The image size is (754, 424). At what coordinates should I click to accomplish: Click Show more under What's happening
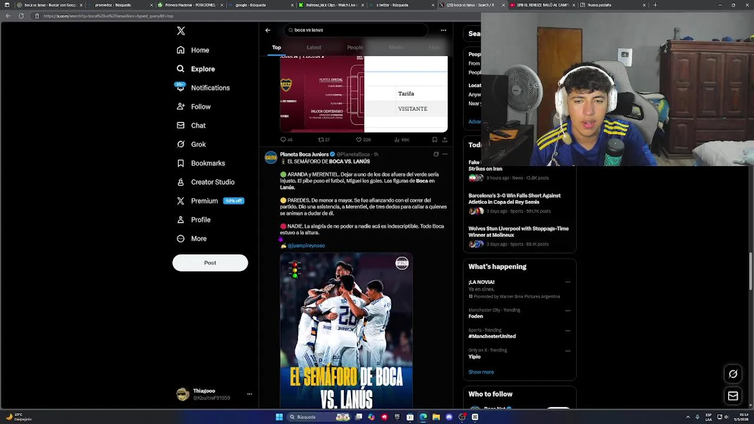[481, 372]
